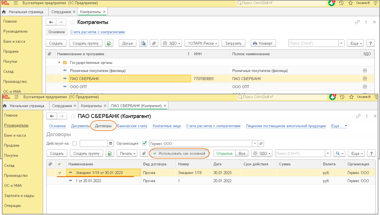This screenshot has width=380, height=215.
Task: Open the ЭДО dropdown in the Договоры toolbar
Action: [262, 153]
